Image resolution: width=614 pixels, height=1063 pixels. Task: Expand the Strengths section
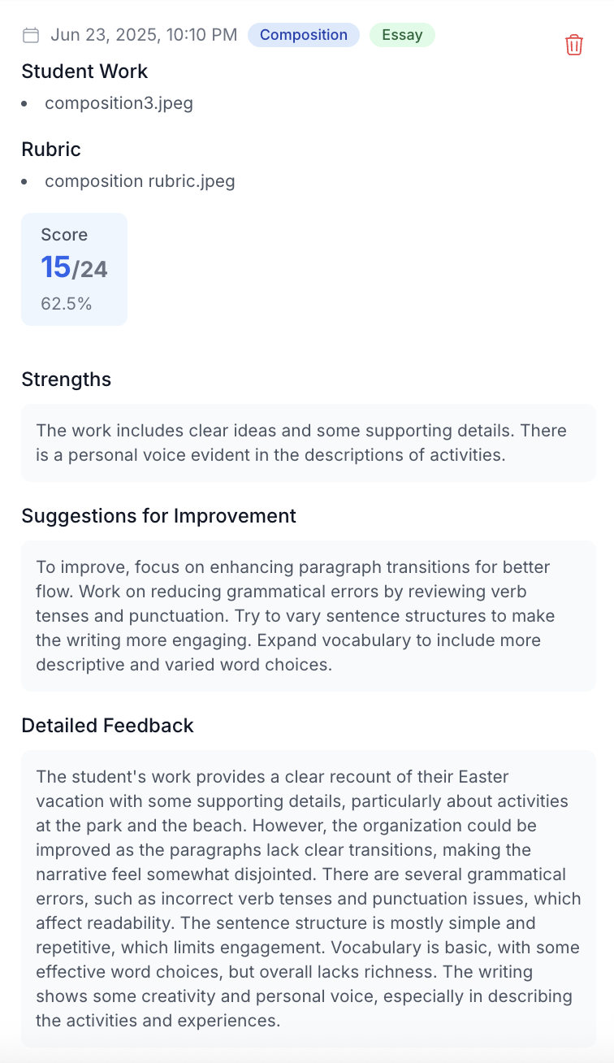click(x=66, y=379)
